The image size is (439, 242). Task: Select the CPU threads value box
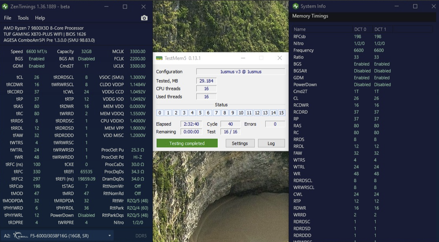[x=206, y=88]
